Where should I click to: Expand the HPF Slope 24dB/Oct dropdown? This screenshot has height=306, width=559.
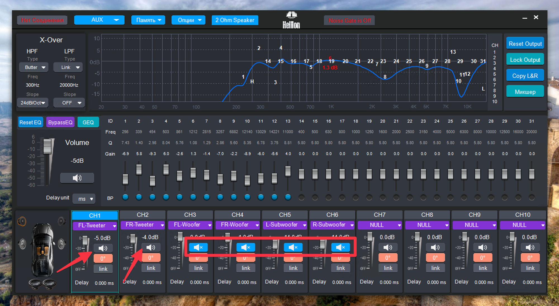(x=33, y=103)
